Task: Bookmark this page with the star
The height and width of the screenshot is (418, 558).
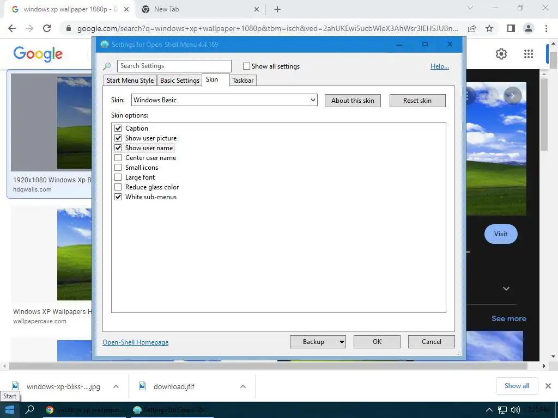Action: 489,28
